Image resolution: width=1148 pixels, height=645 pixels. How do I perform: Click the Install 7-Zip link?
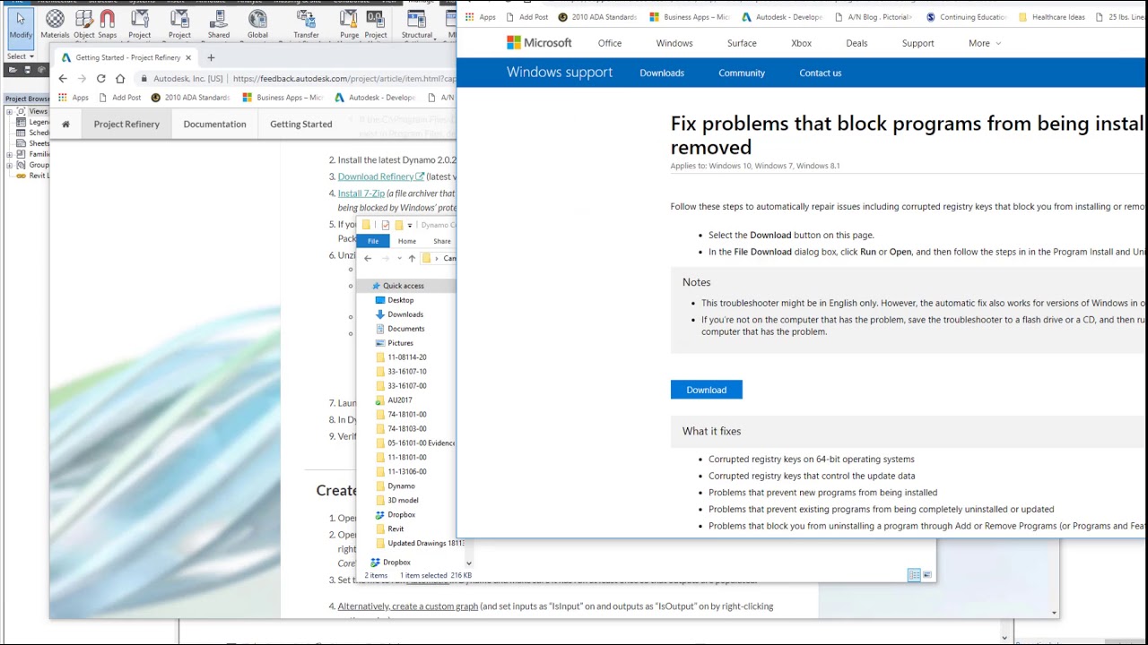pos(361,193)
